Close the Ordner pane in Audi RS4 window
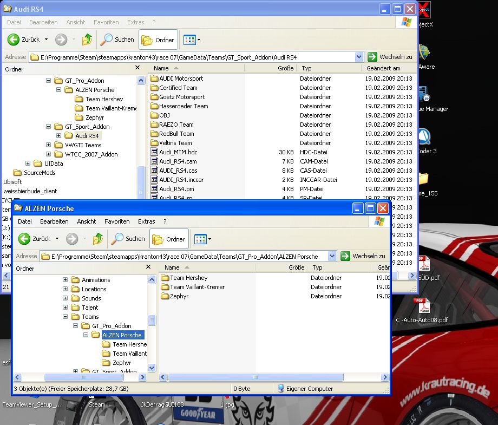The image size is (498, 425). 138,69
